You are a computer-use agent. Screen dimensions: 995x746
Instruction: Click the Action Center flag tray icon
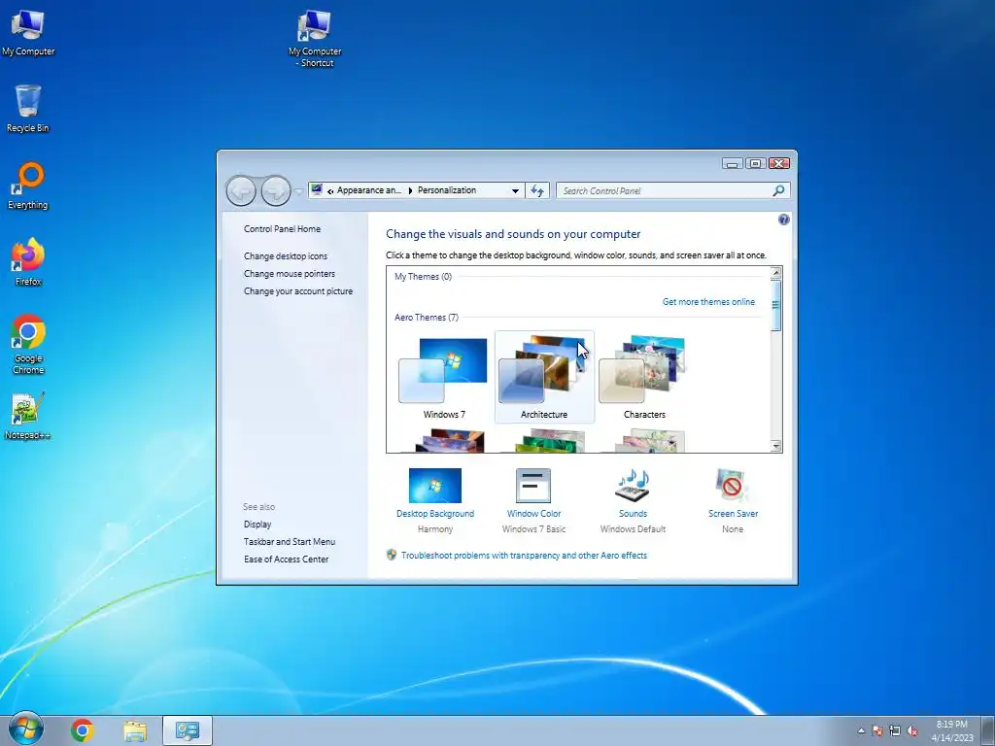877,730
